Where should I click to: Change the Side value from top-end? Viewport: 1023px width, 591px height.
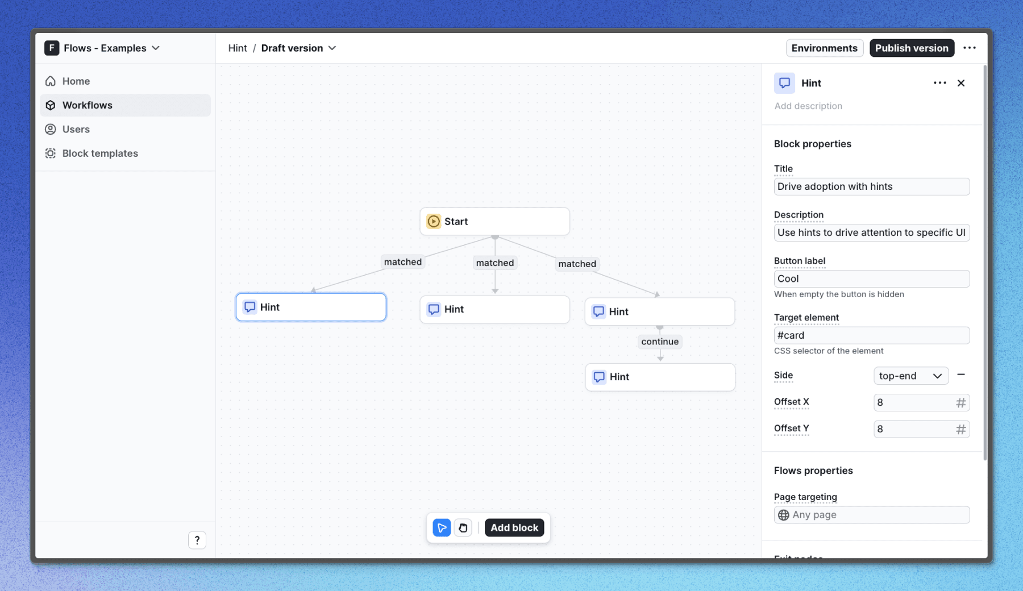tap(910, 376)
